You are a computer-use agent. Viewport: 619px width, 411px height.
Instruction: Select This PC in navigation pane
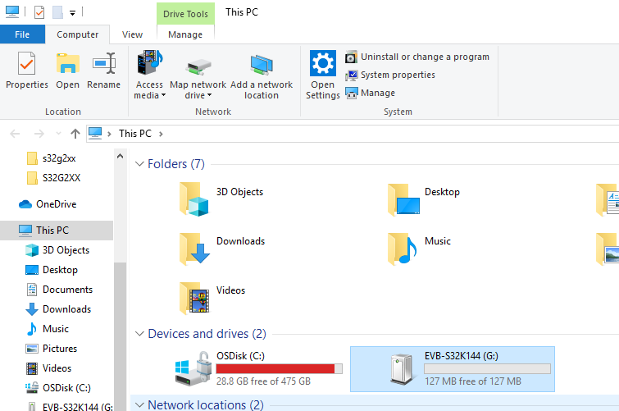[57, 231]
